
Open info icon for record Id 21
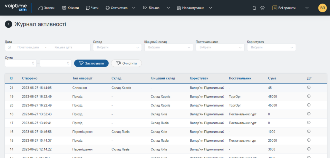(309, 88)
